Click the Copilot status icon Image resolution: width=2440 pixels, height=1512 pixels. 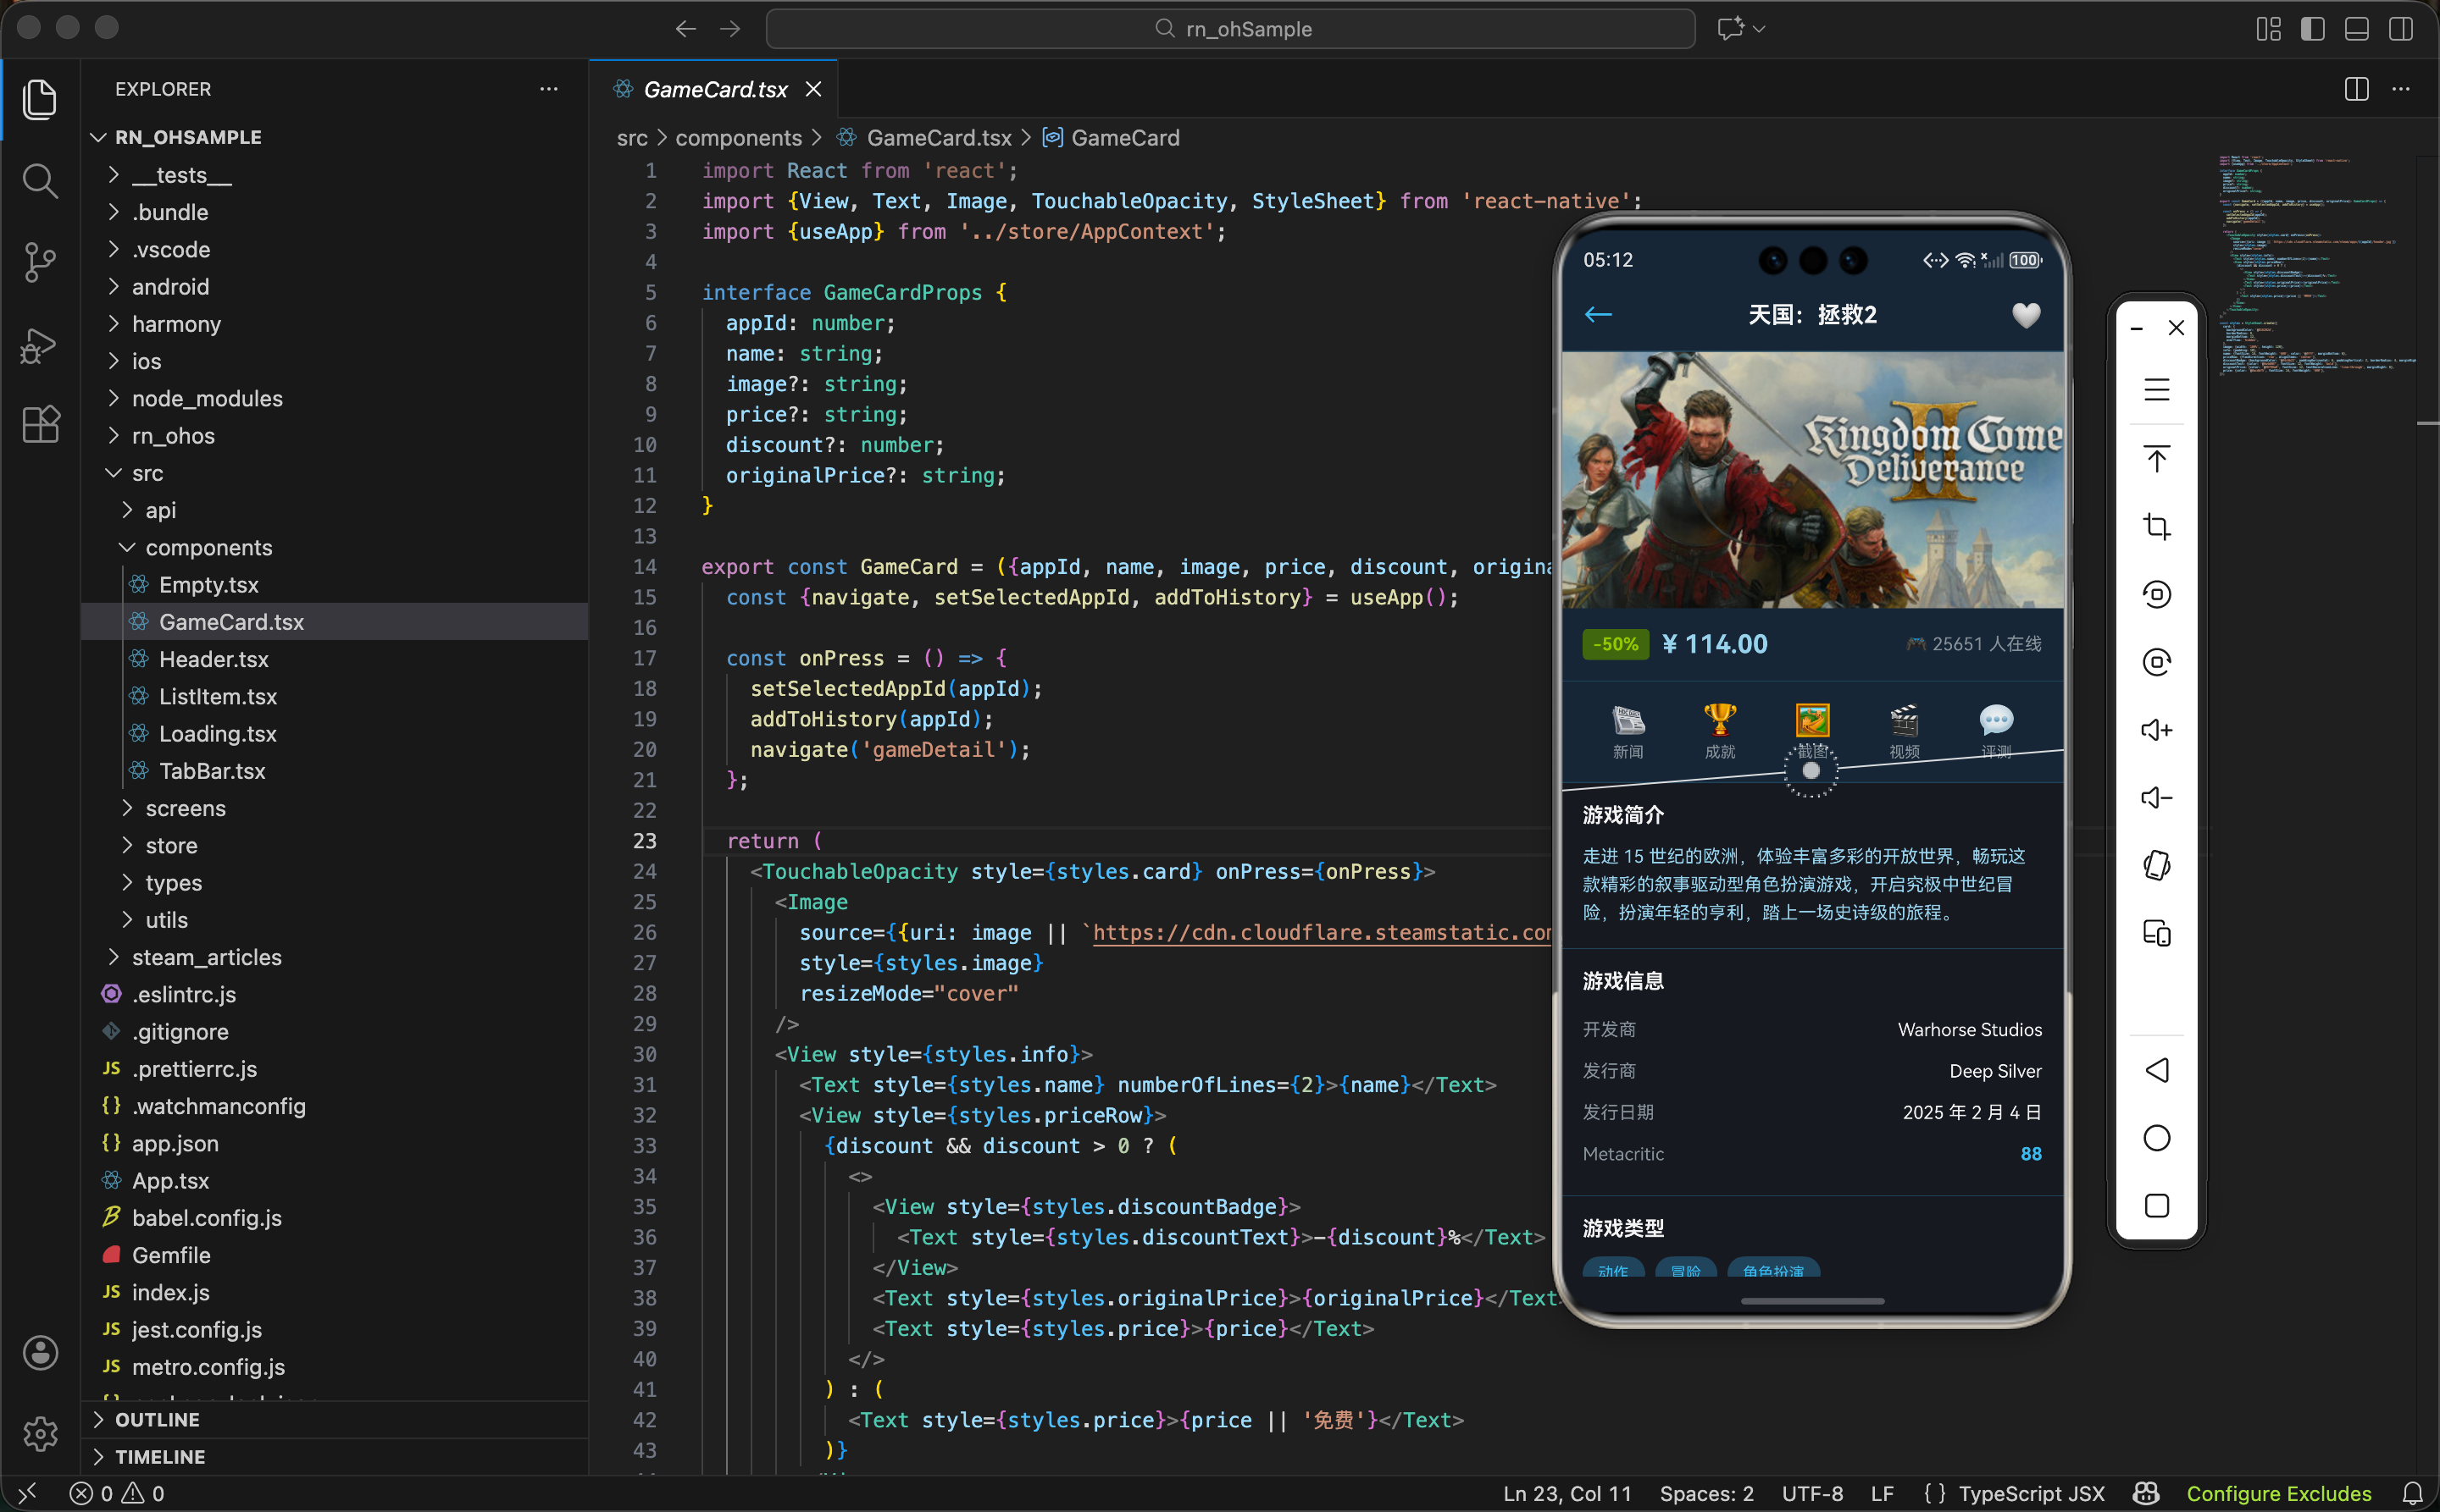tap(2146, 1493)
